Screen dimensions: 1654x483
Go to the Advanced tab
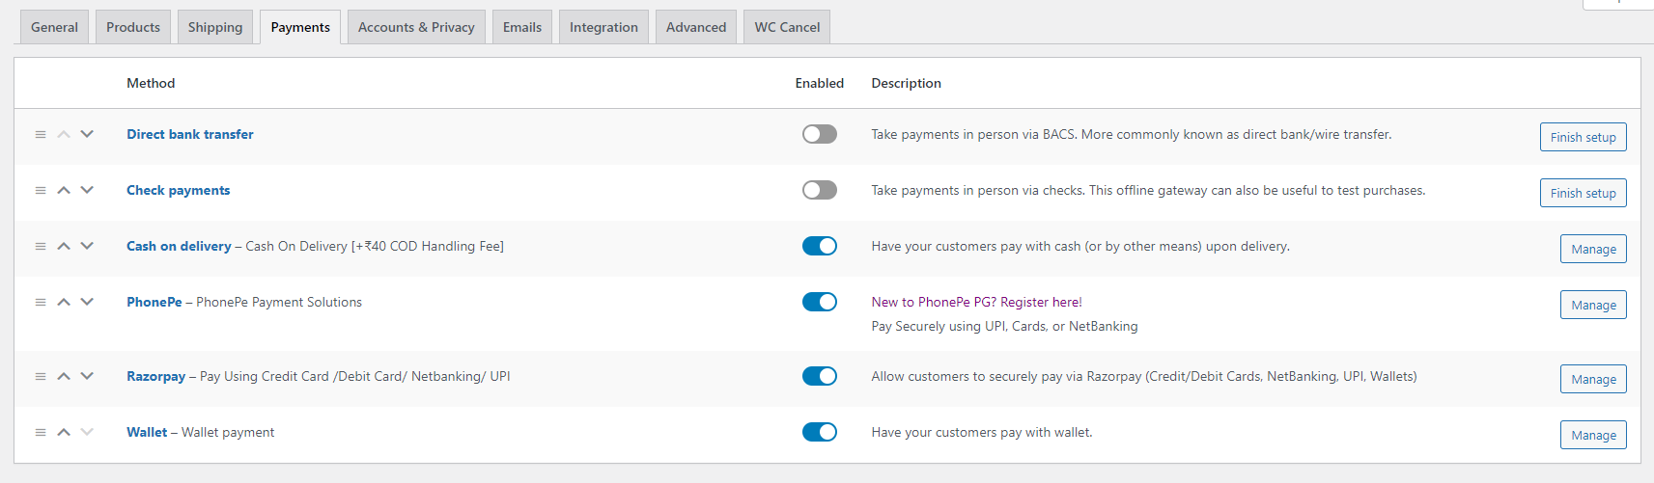696,27
